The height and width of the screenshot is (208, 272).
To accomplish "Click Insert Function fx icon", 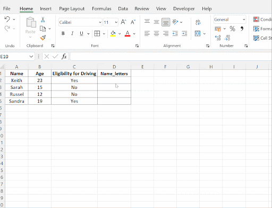I will (64, 57).
